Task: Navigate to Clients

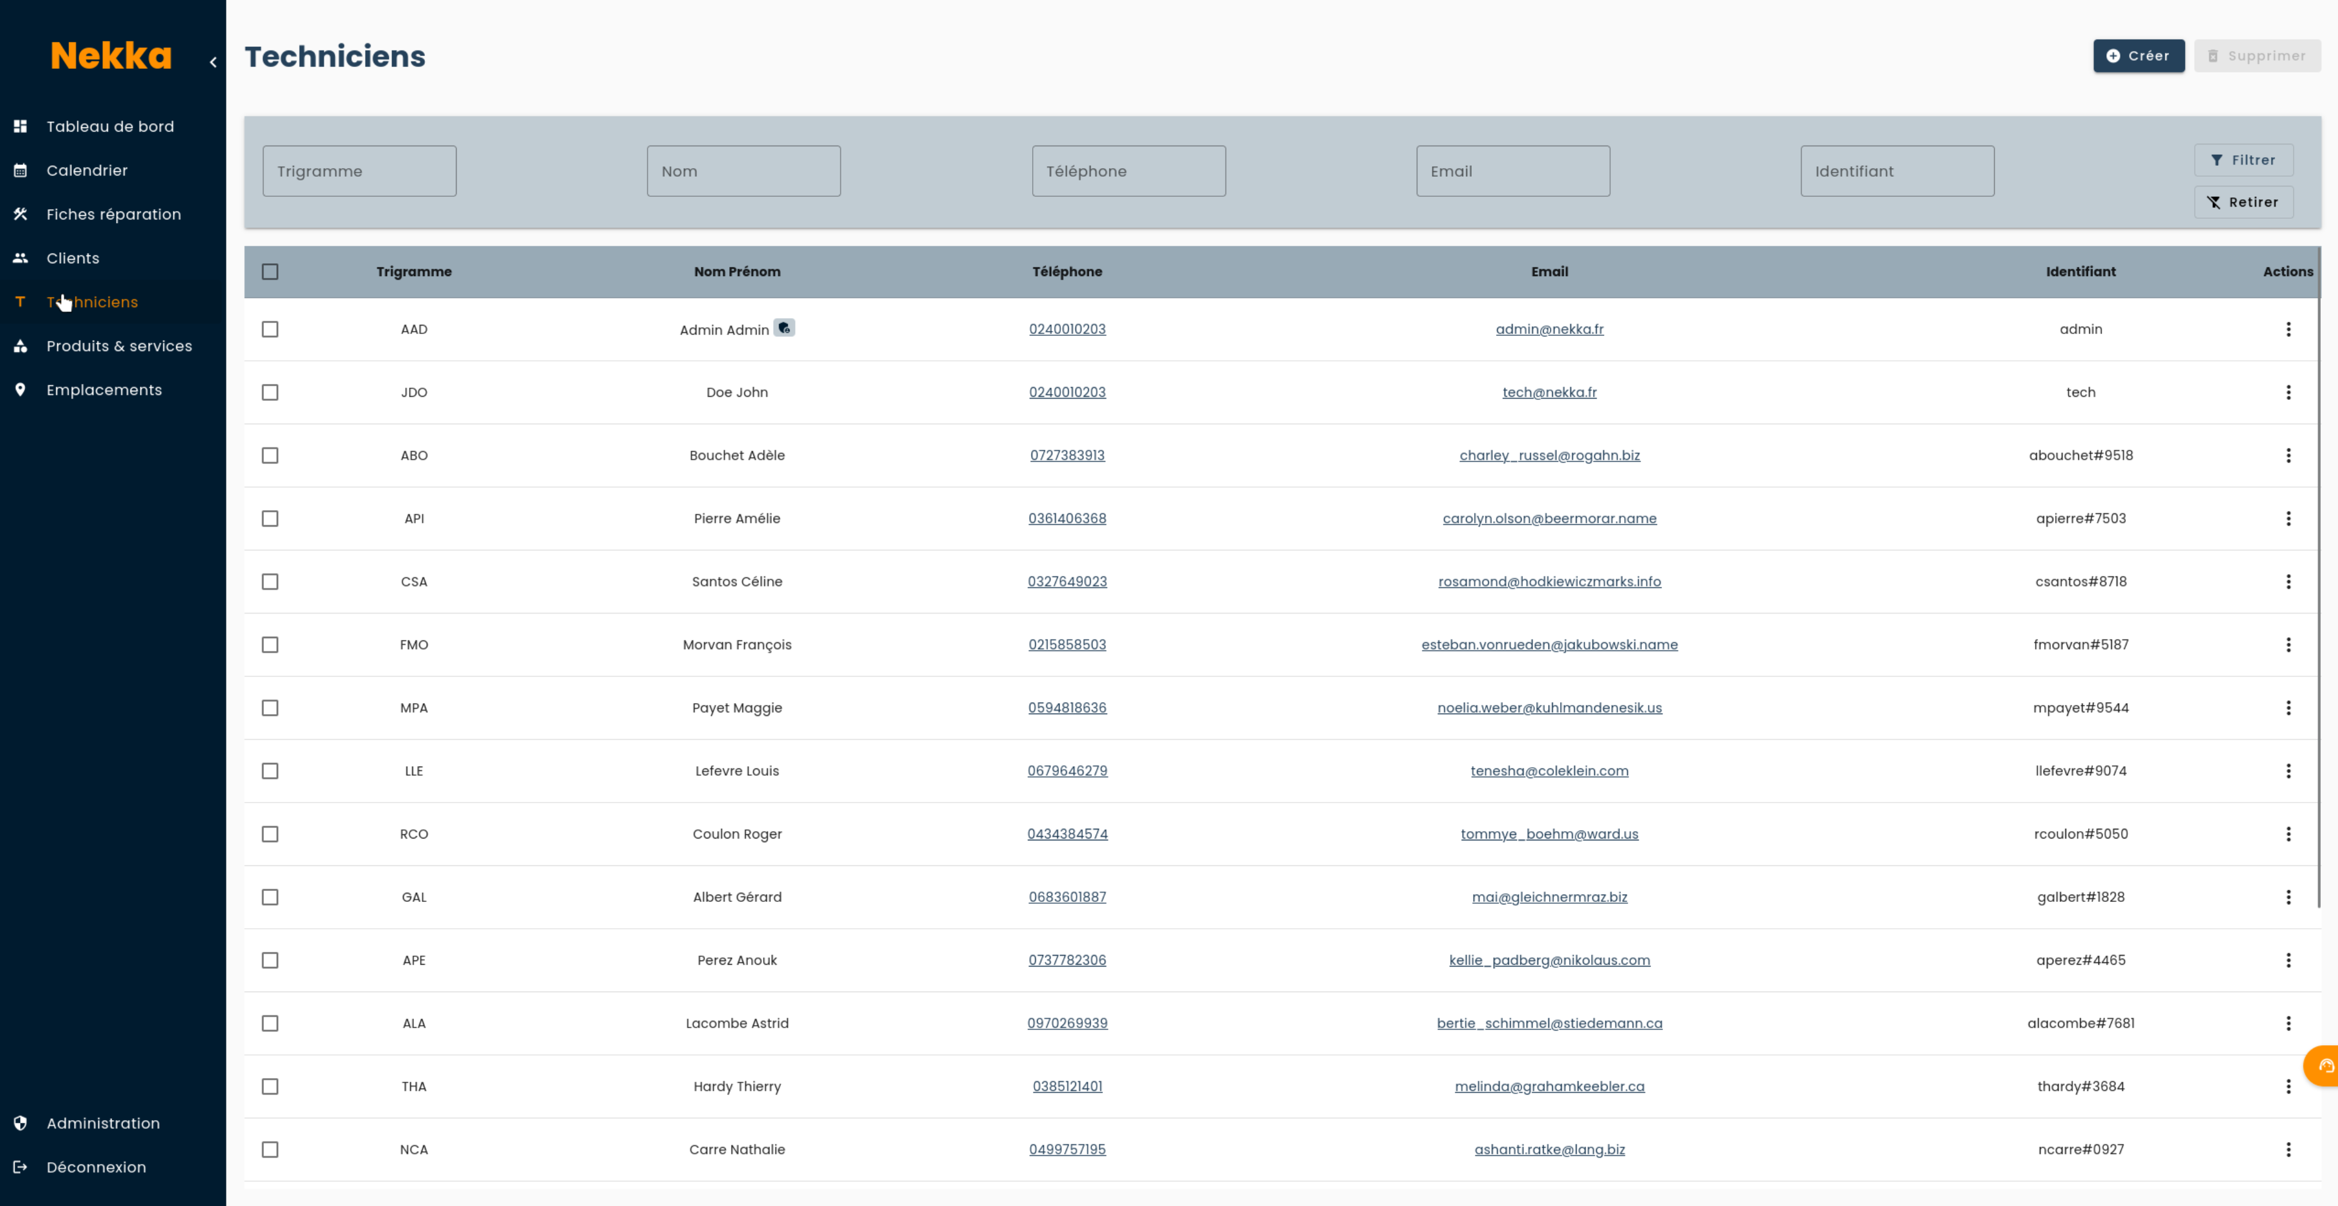Action: pos(73,258)
